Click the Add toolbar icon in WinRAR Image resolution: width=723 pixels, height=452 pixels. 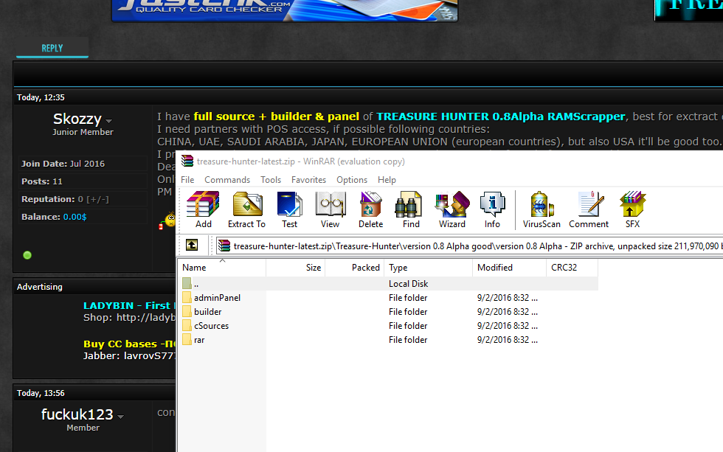pos(203,209)
